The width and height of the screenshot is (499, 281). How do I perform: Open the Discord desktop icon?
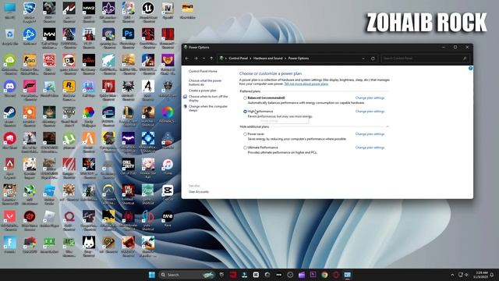(10, 89)
